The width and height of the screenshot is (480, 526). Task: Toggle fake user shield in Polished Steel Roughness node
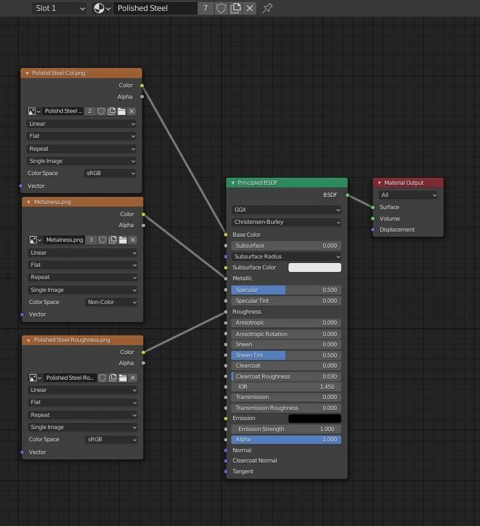pos(102,378)
